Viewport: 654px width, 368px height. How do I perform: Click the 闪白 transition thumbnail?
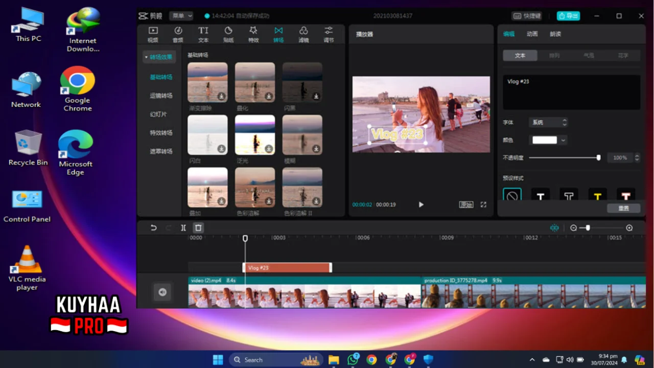pyautogui.click(x=207, y=135)
